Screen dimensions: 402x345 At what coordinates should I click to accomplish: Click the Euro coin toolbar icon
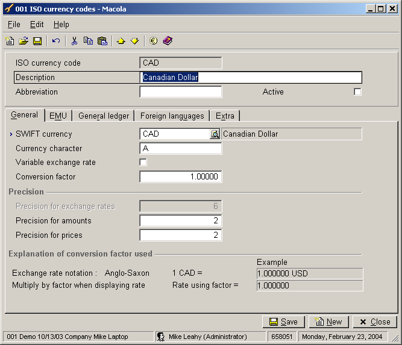153,41
